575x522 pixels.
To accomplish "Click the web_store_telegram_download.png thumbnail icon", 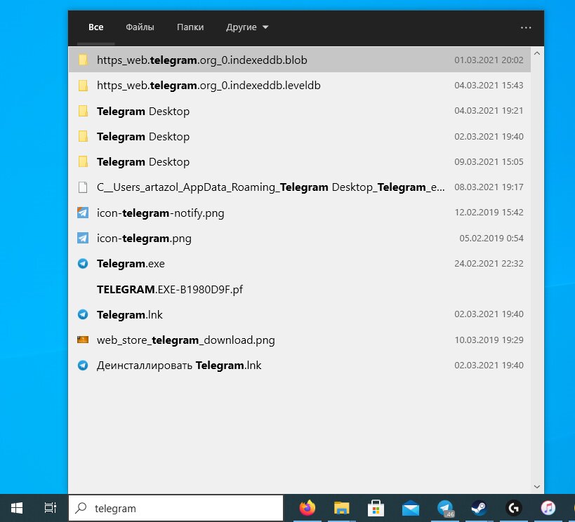I will pos(83,340).
